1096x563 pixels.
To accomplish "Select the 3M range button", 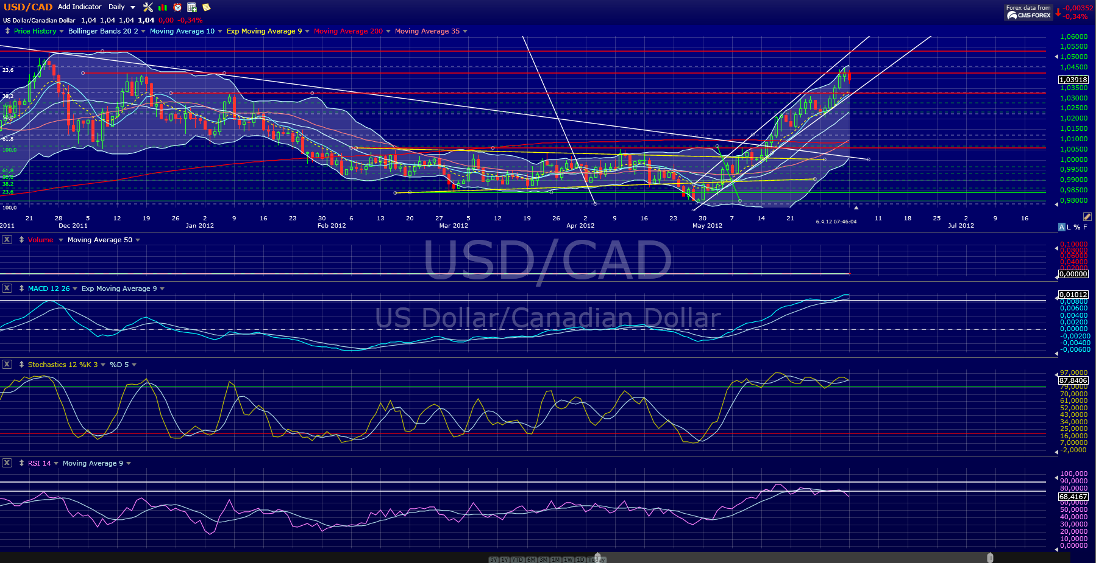I will pos(544,559).
